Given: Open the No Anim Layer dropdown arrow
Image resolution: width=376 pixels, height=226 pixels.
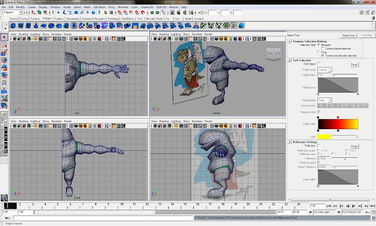Looking at the screenshot, I should pyautogui.click(x=310, y=212).
